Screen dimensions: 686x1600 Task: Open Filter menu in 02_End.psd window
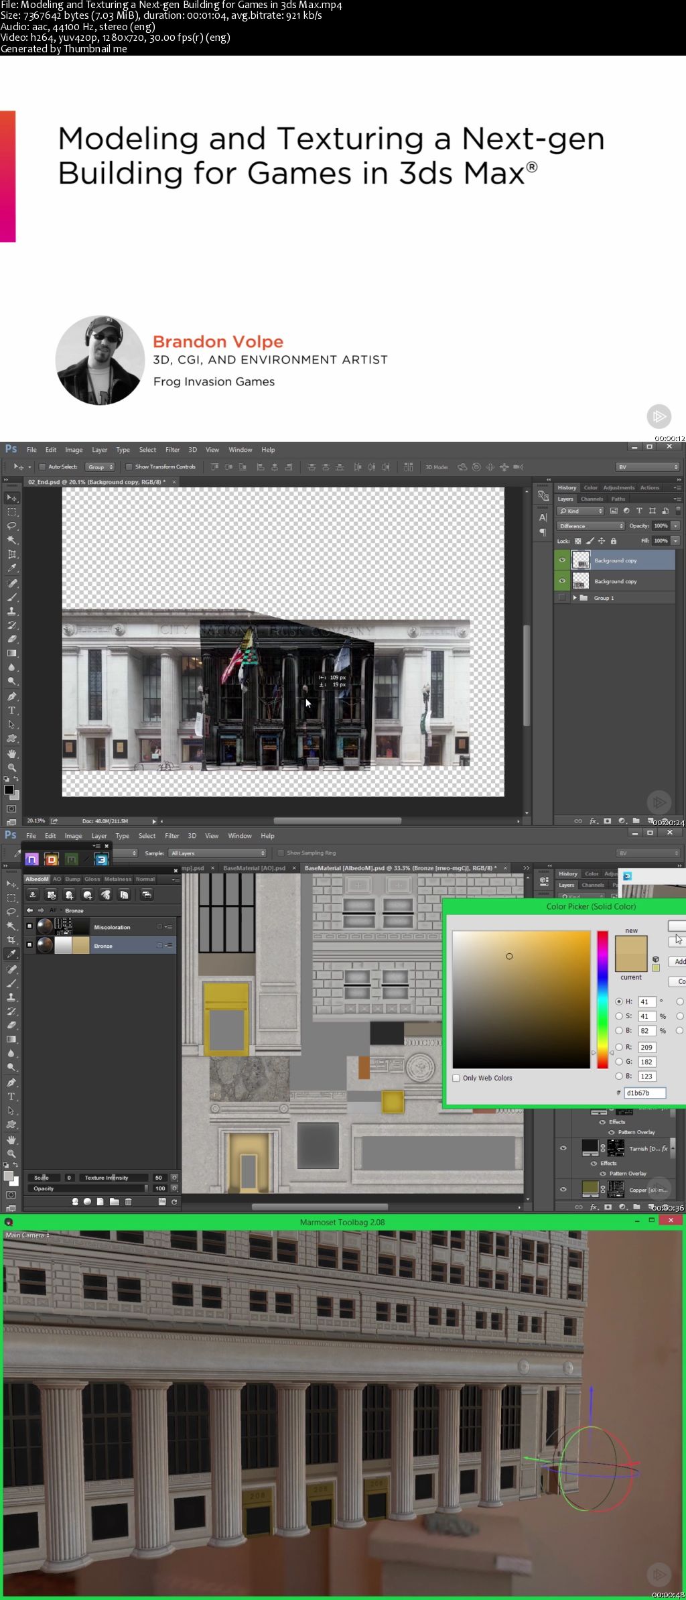172,450
